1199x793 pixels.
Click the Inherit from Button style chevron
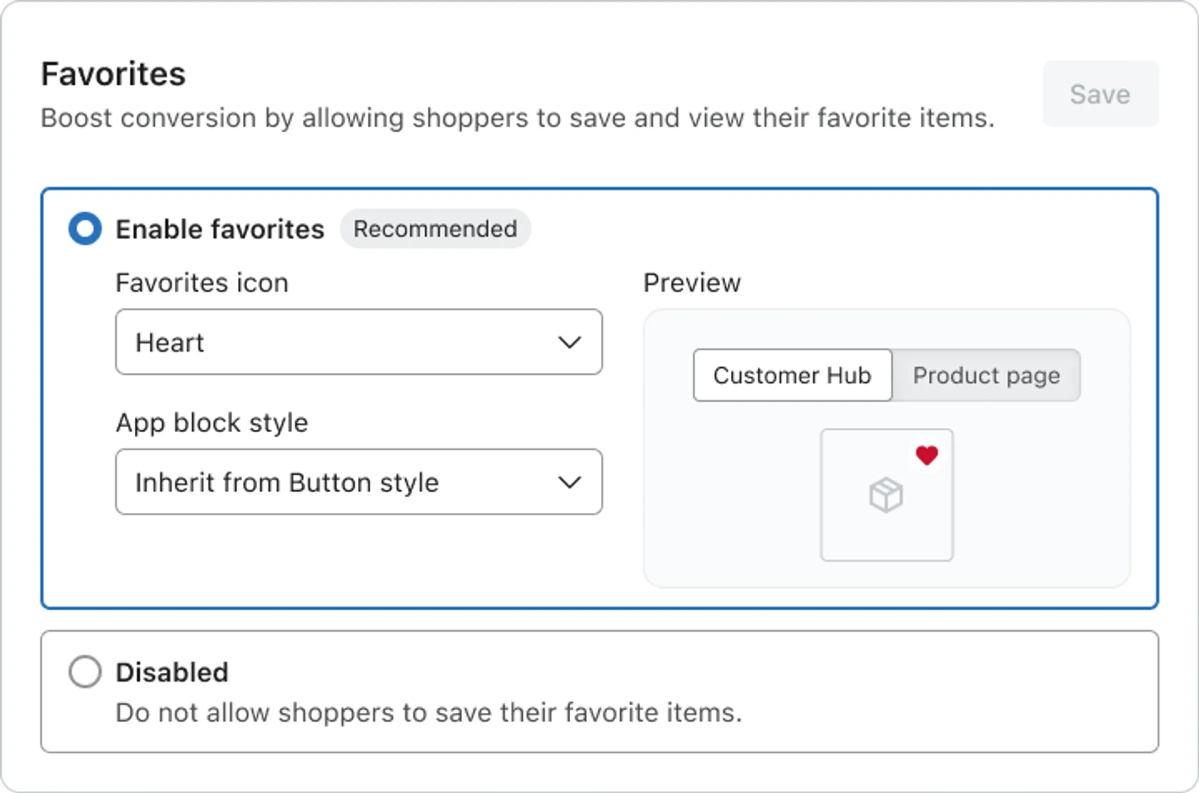tap(569, 482)
